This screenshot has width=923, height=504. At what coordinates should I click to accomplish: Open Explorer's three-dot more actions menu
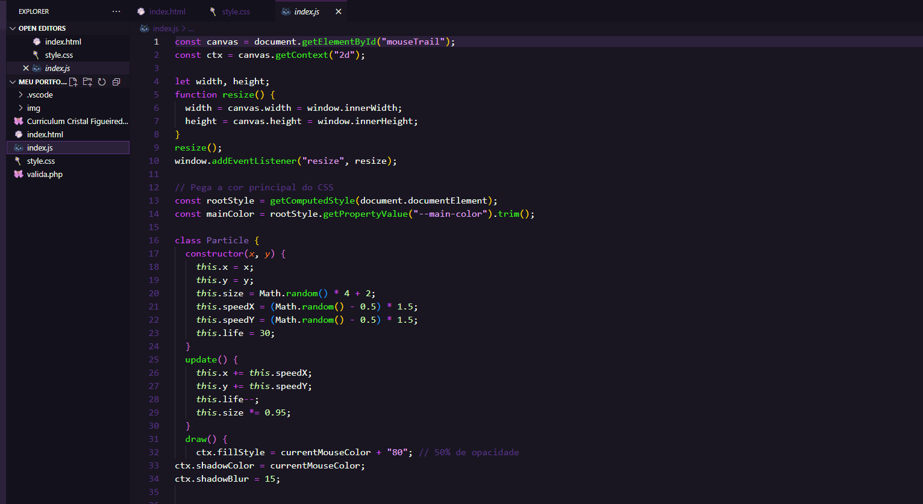116,11
